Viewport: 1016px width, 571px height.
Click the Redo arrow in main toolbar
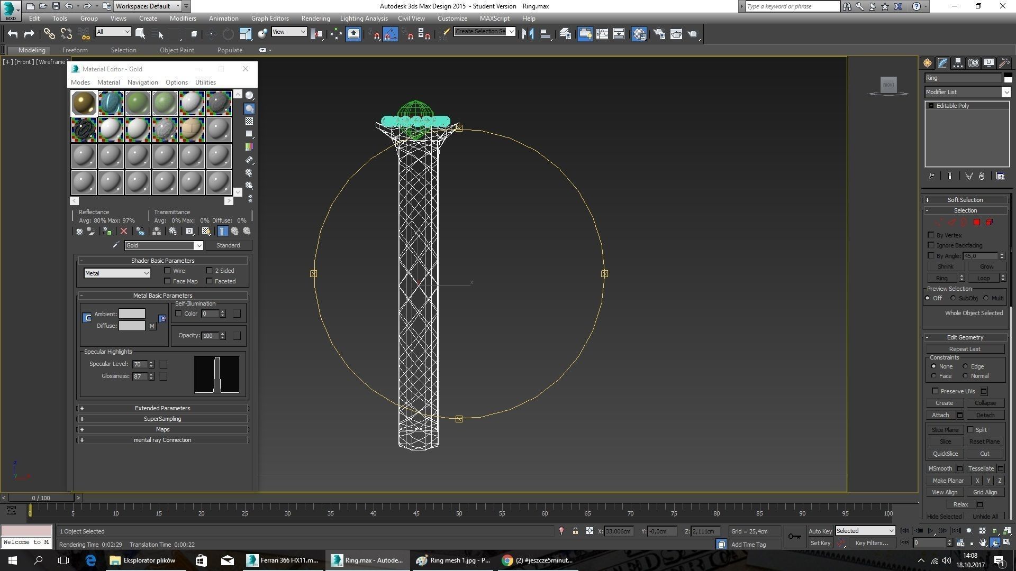(29, 34)
